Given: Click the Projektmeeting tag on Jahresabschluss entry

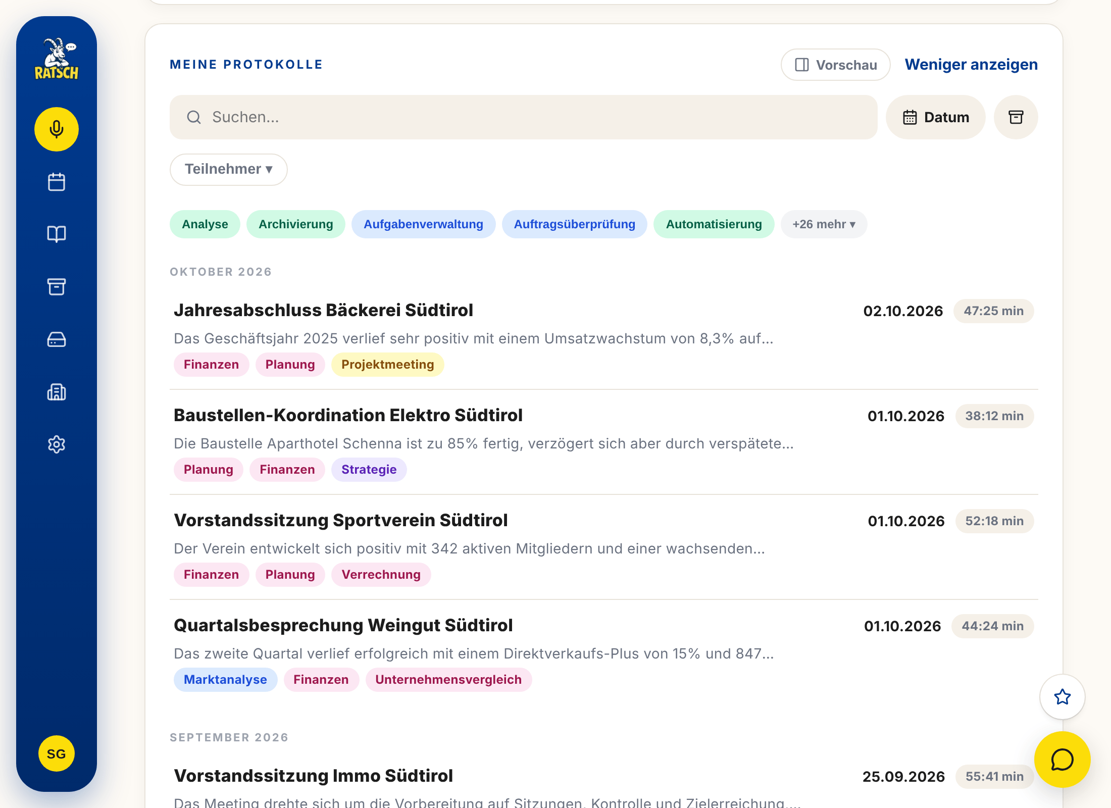Looking at the screenshot, I should (388, 365).
